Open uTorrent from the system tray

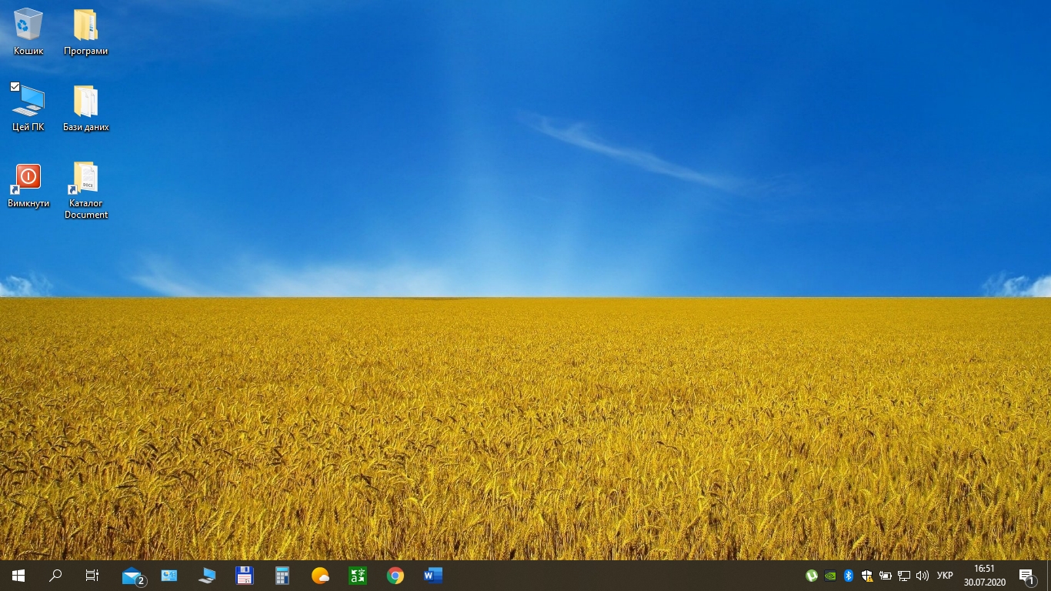[812, 576]
